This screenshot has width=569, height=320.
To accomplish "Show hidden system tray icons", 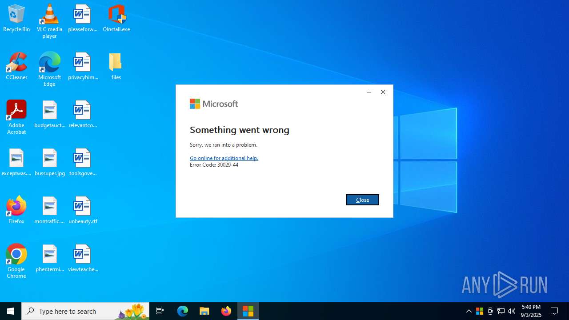I will 469,311.
